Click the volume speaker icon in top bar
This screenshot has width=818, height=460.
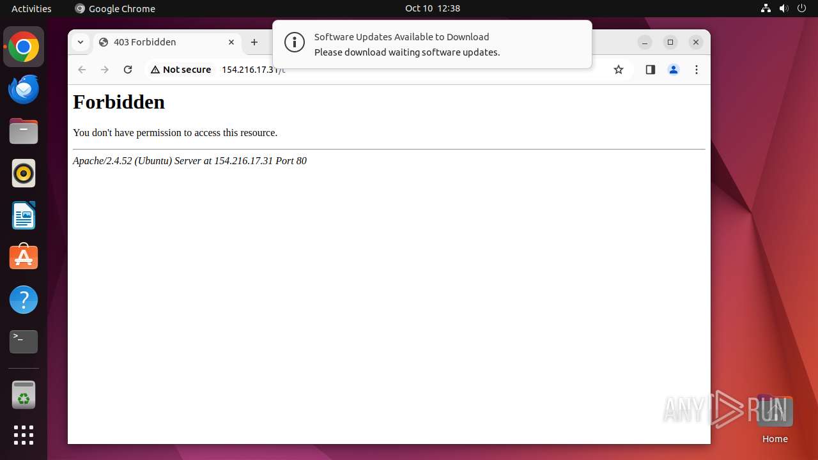tap(783, 8)
